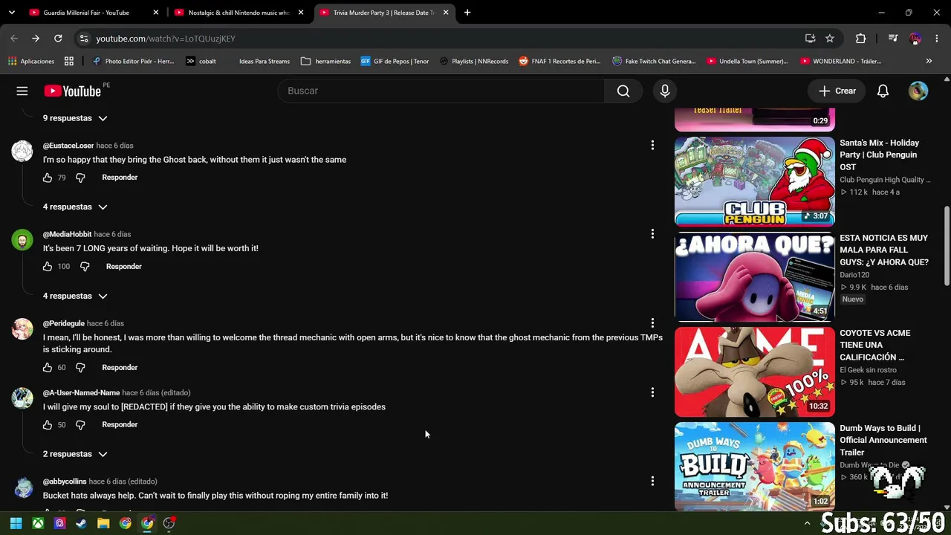
Task: Open a new browser tab
Action: (467, 13)
